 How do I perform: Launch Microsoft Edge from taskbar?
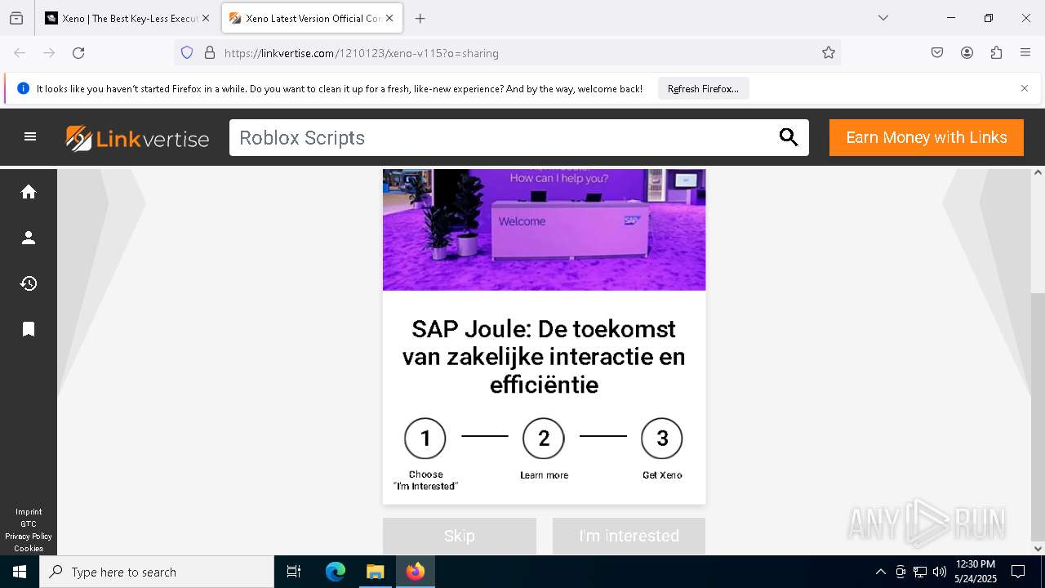pyautogui.click(x=336, y=572)
